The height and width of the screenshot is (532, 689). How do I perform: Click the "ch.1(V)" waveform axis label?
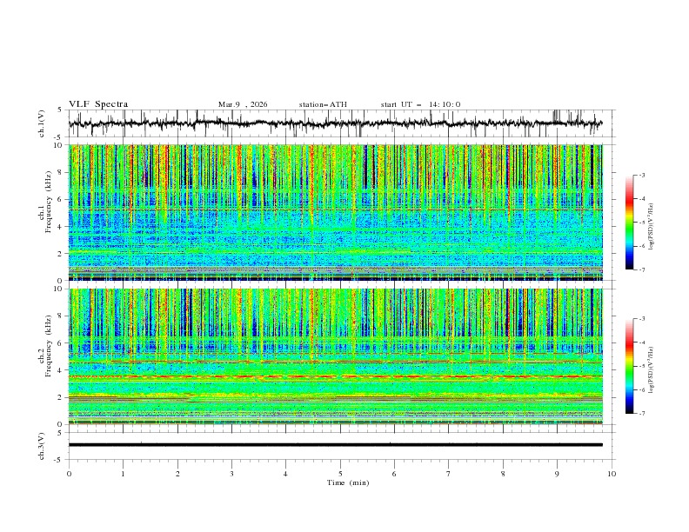pyautogui.click(x=42, y=123)
